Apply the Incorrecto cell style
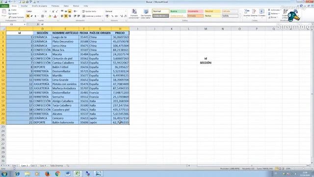The height and width of the screenshot is (177, 314). 195,11
